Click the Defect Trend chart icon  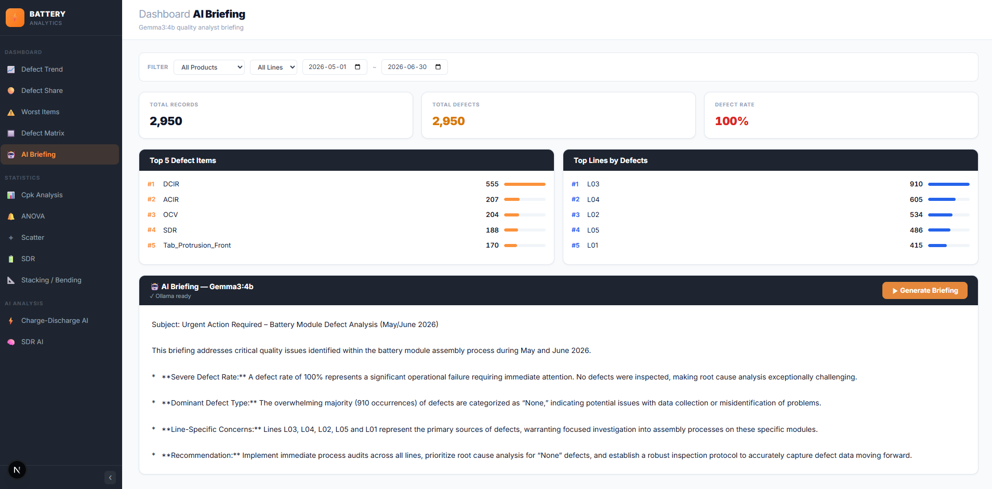point(11,70)
